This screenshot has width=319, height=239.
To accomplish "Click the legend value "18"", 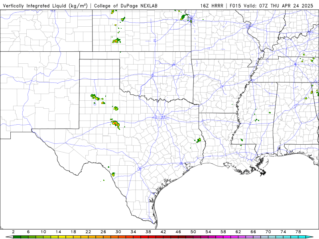I will click(73, 232).
